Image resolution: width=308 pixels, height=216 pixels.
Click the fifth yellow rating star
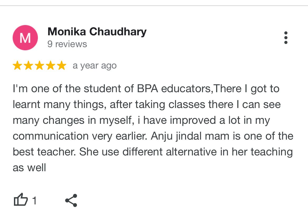(62, 66)
